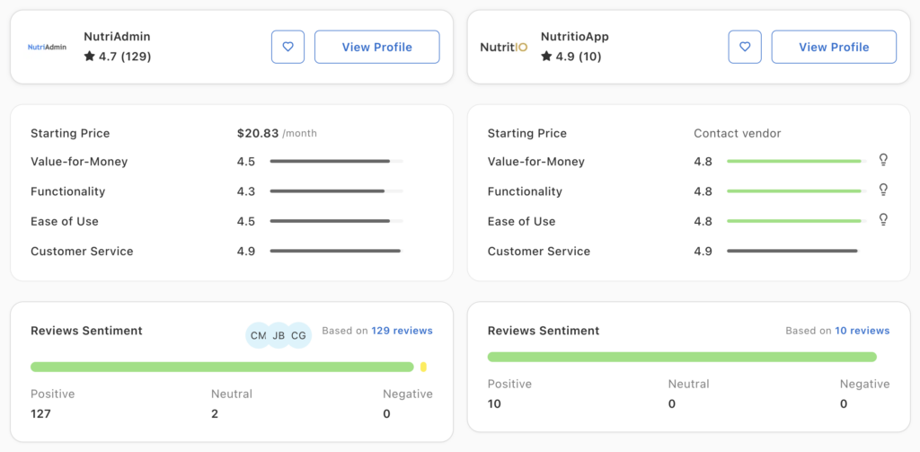Viewport: 920px width, 452px height.
Task: Open the 129 reviews link
Action: [402, 331]
